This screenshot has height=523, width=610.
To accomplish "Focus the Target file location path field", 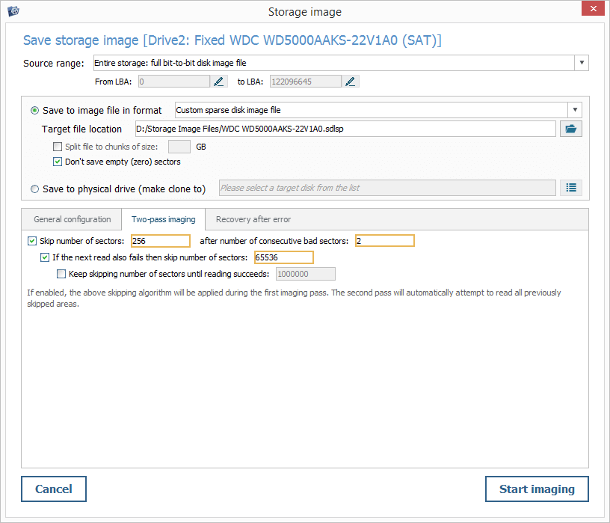I will (x=345, y=129).
